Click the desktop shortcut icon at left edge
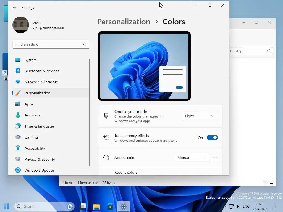 coord(5,66)
